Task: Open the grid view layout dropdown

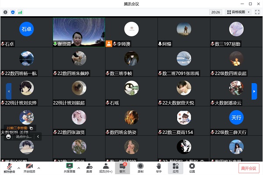Action: pyautogui.click(x=238, y=12)
